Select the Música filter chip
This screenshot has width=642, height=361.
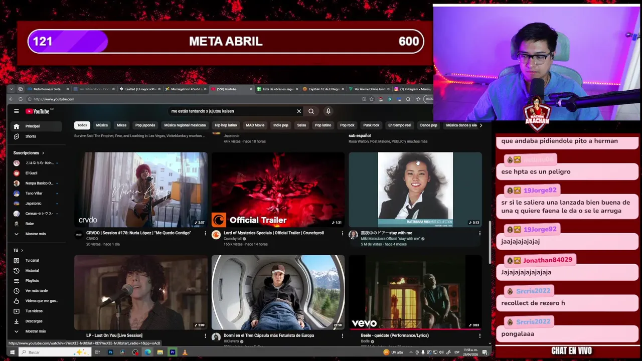click(102, 125)
